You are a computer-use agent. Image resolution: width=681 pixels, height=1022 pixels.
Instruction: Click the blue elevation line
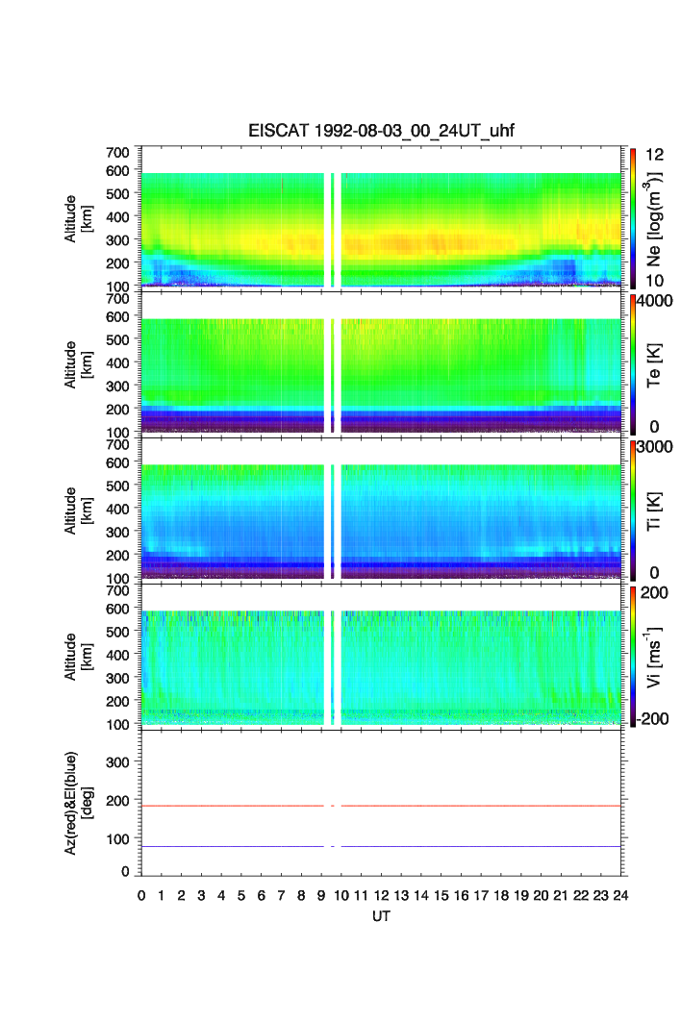tap(381, 846)
